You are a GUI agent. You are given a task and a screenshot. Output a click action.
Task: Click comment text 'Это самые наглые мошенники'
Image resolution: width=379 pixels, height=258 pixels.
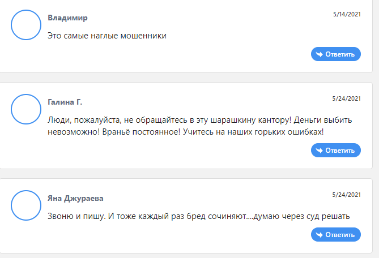point(107,36)
